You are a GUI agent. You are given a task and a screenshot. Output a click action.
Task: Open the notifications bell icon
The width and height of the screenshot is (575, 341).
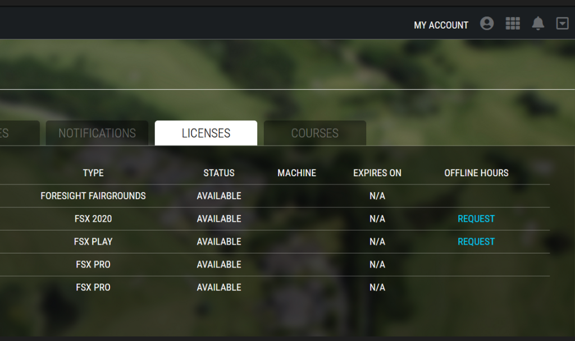click(x=538, y=24)
